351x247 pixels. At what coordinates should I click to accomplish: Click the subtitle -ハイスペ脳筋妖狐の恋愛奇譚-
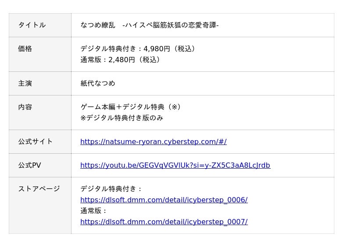[x=171, y=25]
